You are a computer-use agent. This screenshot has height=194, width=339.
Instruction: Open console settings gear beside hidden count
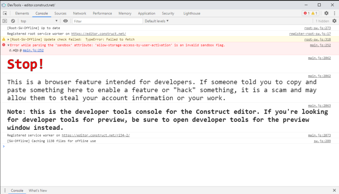tap(334, 21)
